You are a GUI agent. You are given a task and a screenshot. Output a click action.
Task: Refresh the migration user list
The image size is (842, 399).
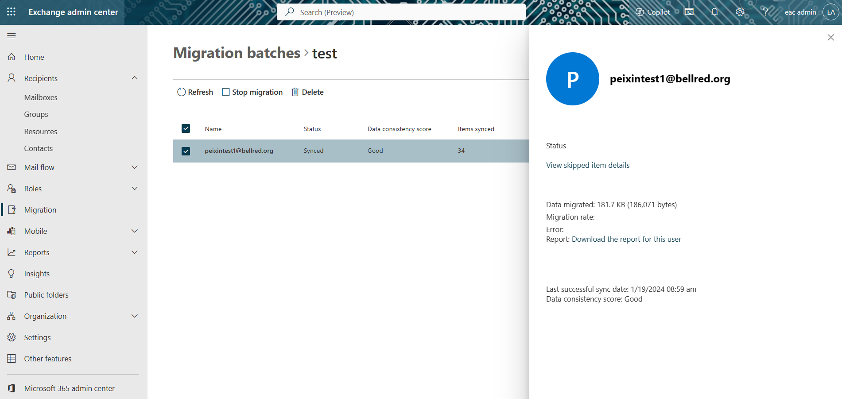click(194, 92)
